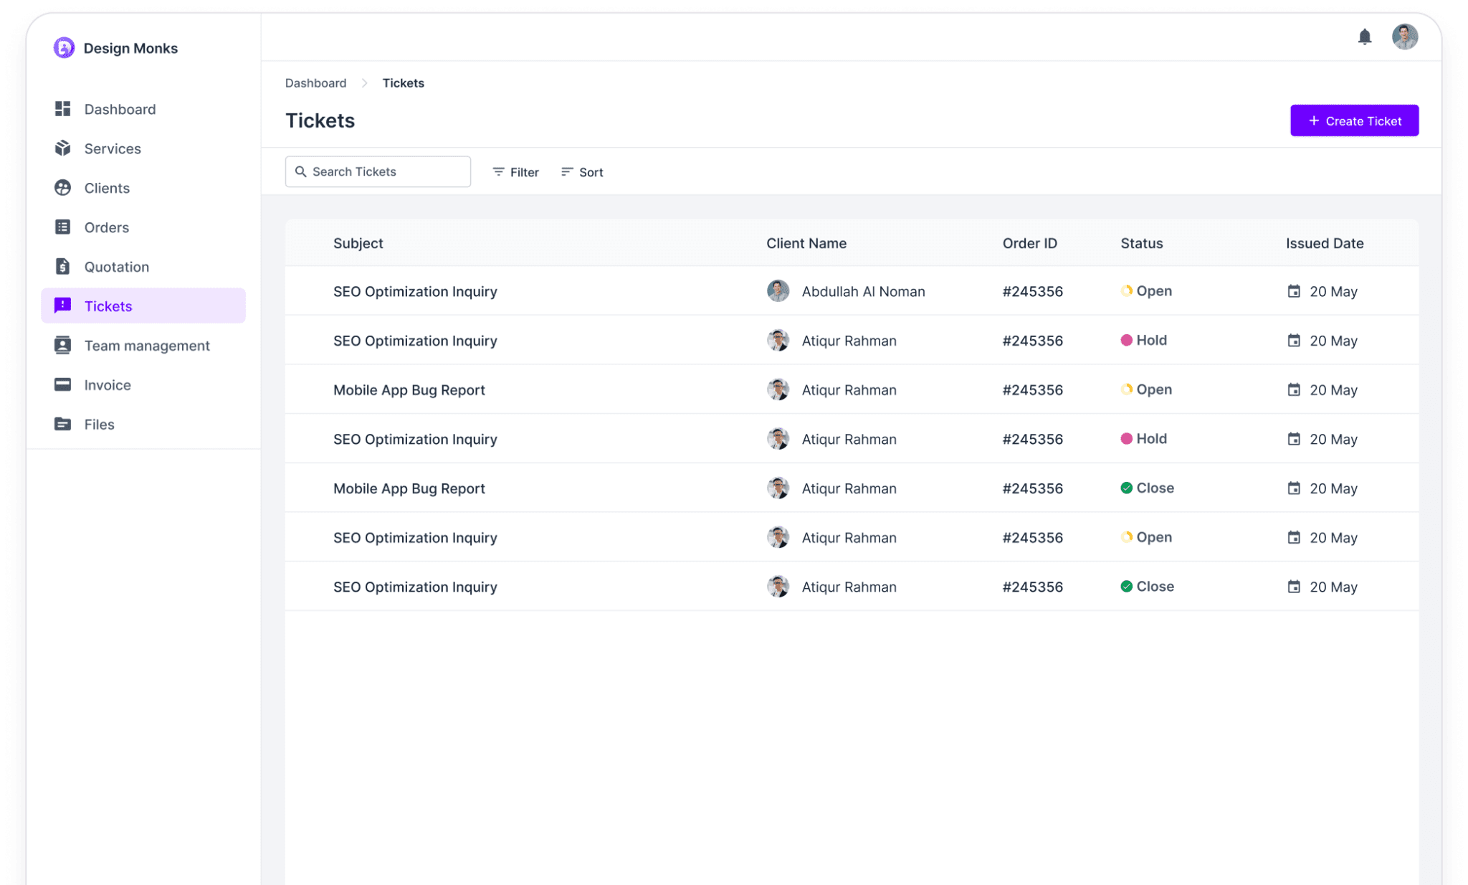Click the Team management badge icon

point(63,346)
